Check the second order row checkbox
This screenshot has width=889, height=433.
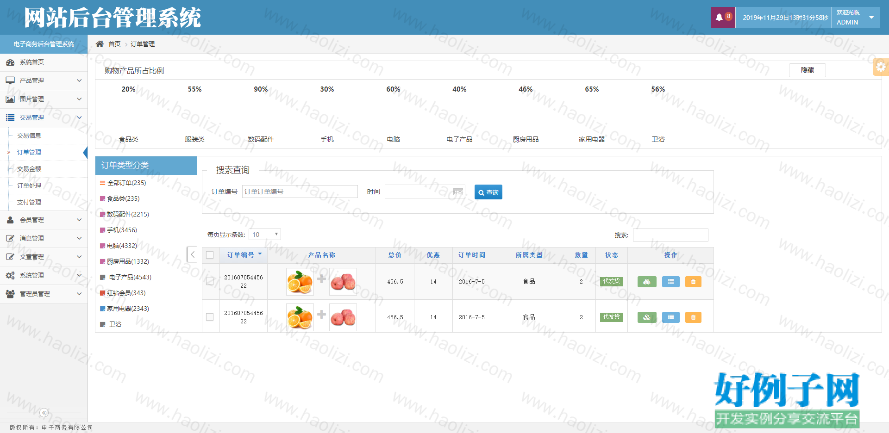tap(210, 317)
